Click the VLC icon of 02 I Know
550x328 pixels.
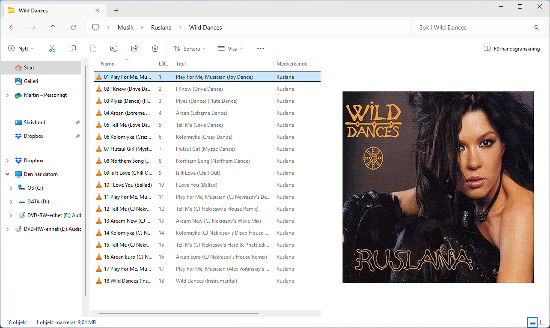point(99,89)
